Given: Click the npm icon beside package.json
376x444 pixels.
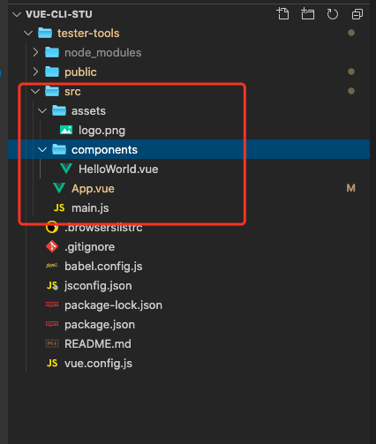Looking at the screenshot, I should (52, 324).
